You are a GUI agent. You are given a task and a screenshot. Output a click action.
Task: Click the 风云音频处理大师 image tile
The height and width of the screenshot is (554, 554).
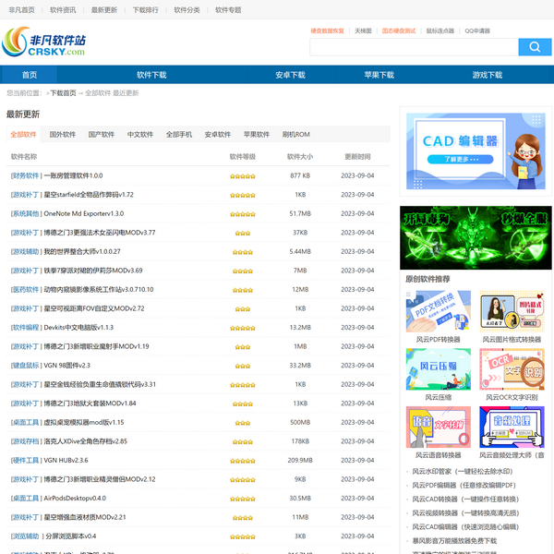(x=512, y=427)
